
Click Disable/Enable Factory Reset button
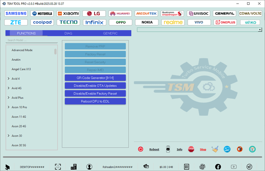[95, 94]
